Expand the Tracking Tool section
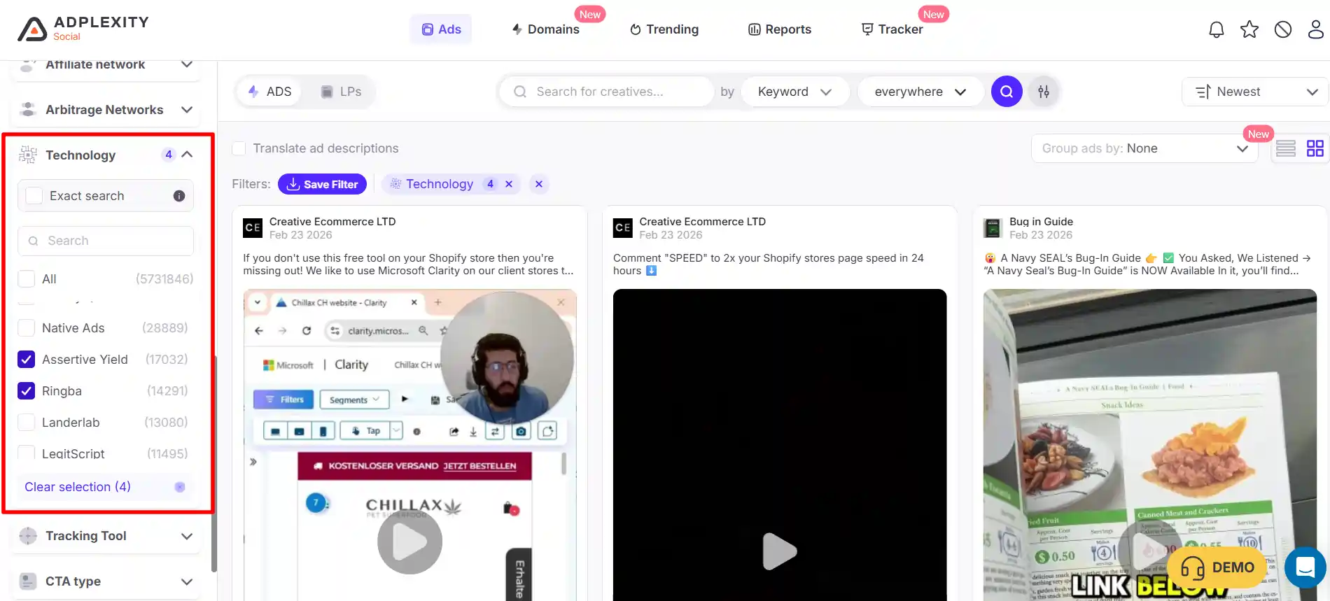 (187, 536)
